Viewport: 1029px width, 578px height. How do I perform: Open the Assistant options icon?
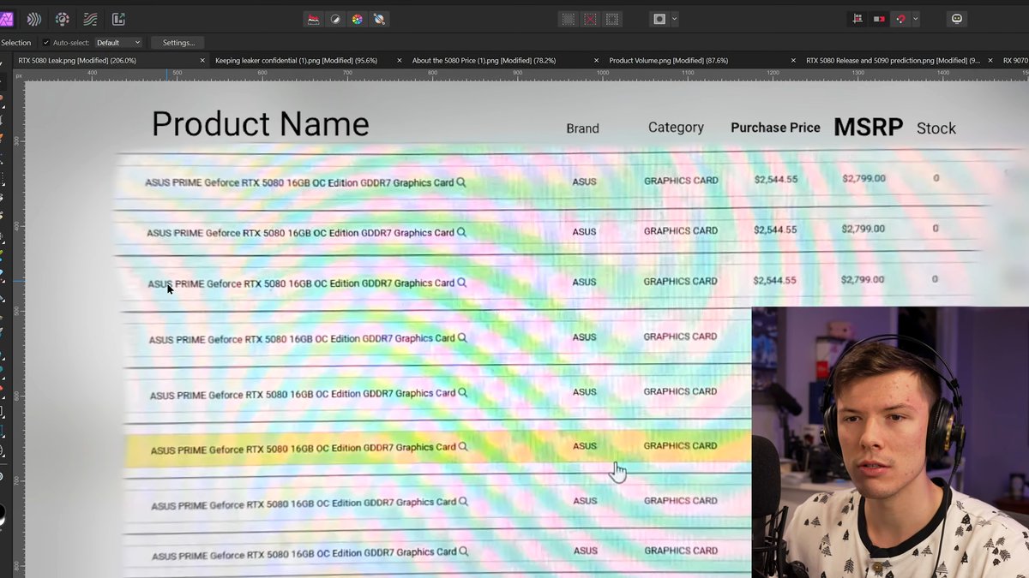pos(957,19)
